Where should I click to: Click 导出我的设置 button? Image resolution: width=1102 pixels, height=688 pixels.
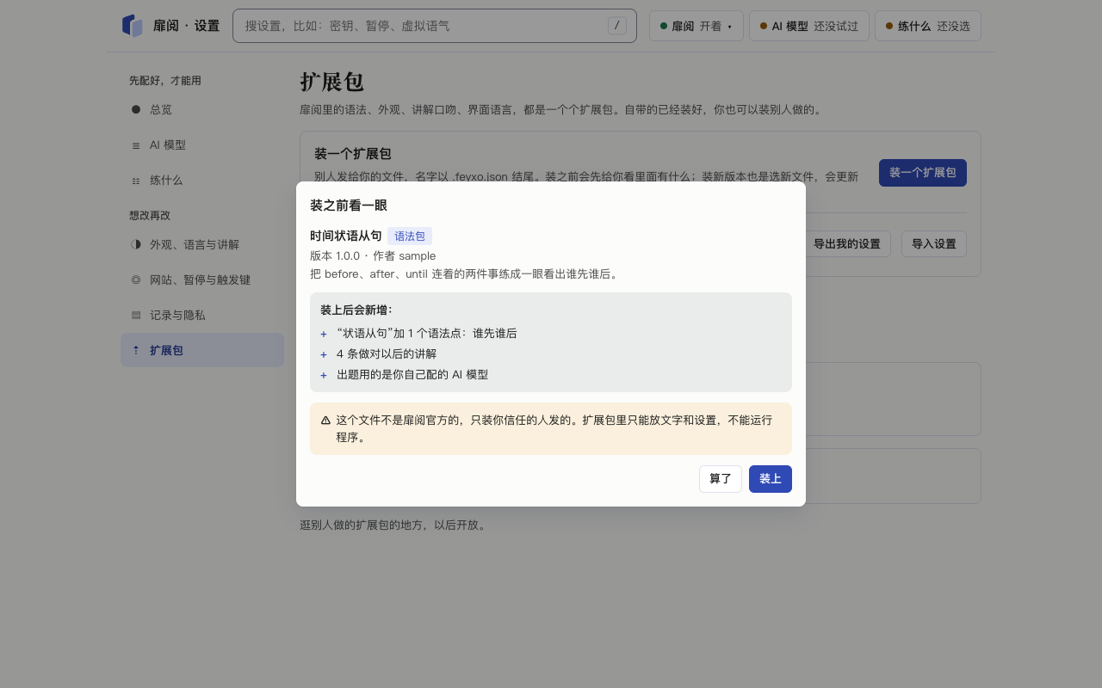(x=847, y=244)
